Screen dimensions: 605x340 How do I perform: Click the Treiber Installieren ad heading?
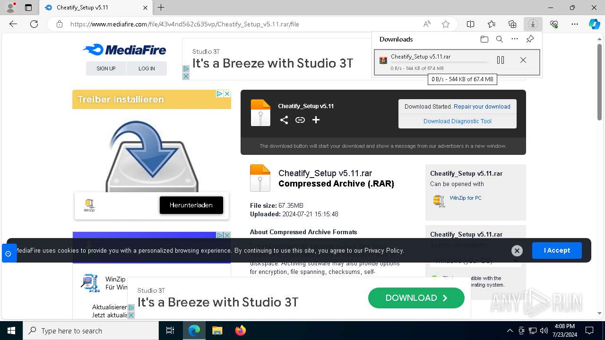[x=121, y=100]
